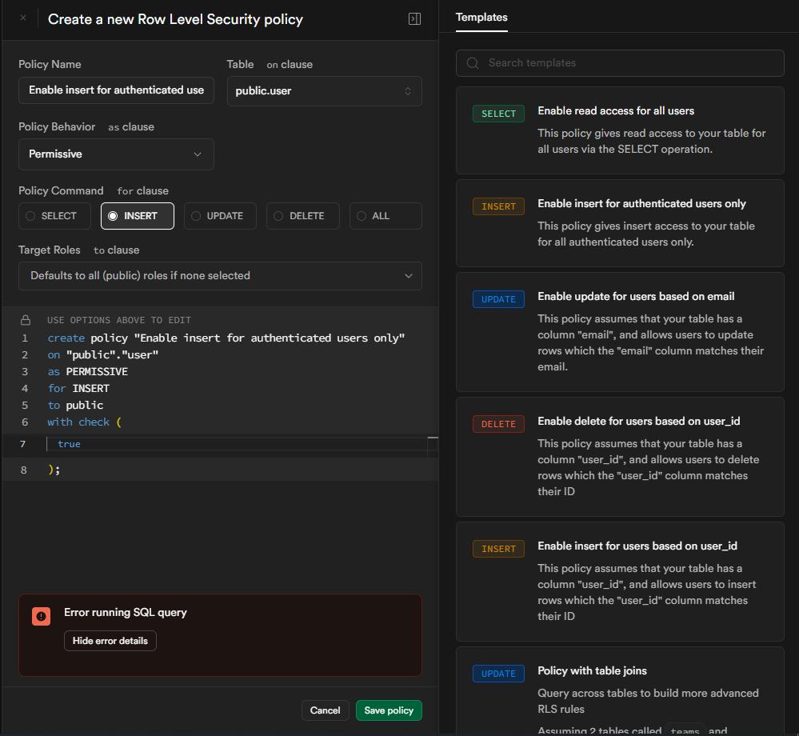
Task: Click the red DELETE template badge
Action: 498,424
